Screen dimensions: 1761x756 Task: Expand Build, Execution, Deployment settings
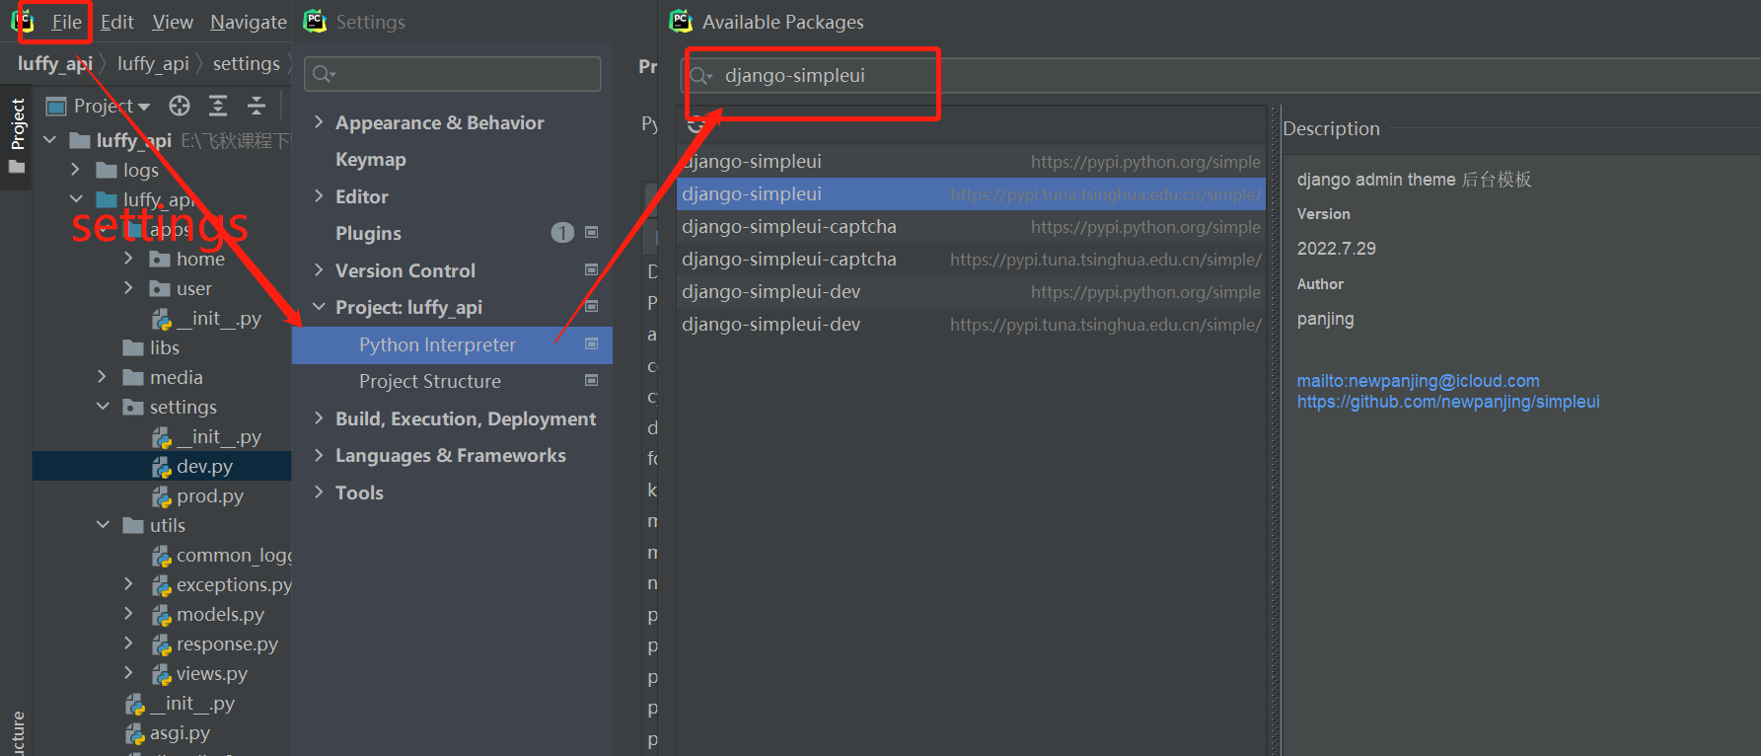[319, 417]
